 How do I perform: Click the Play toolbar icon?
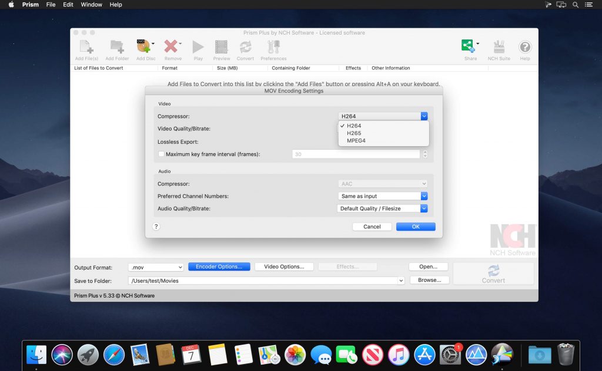pyautogui.click(x=198, y=50)
